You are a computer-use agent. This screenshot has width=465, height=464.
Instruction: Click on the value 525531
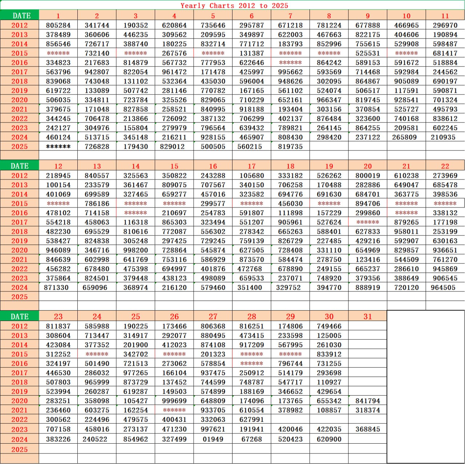[x=368, y=53]
